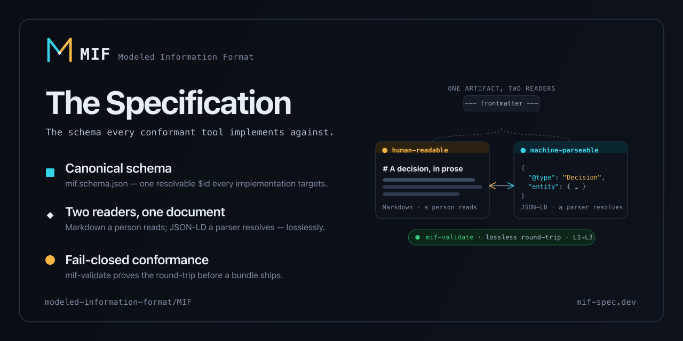Click "The Specification" heading
Screen dimensions: 683x341
169,103
